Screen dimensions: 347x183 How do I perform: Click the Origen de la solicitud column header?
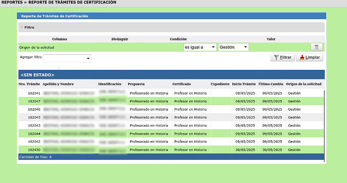coord(304,84)
